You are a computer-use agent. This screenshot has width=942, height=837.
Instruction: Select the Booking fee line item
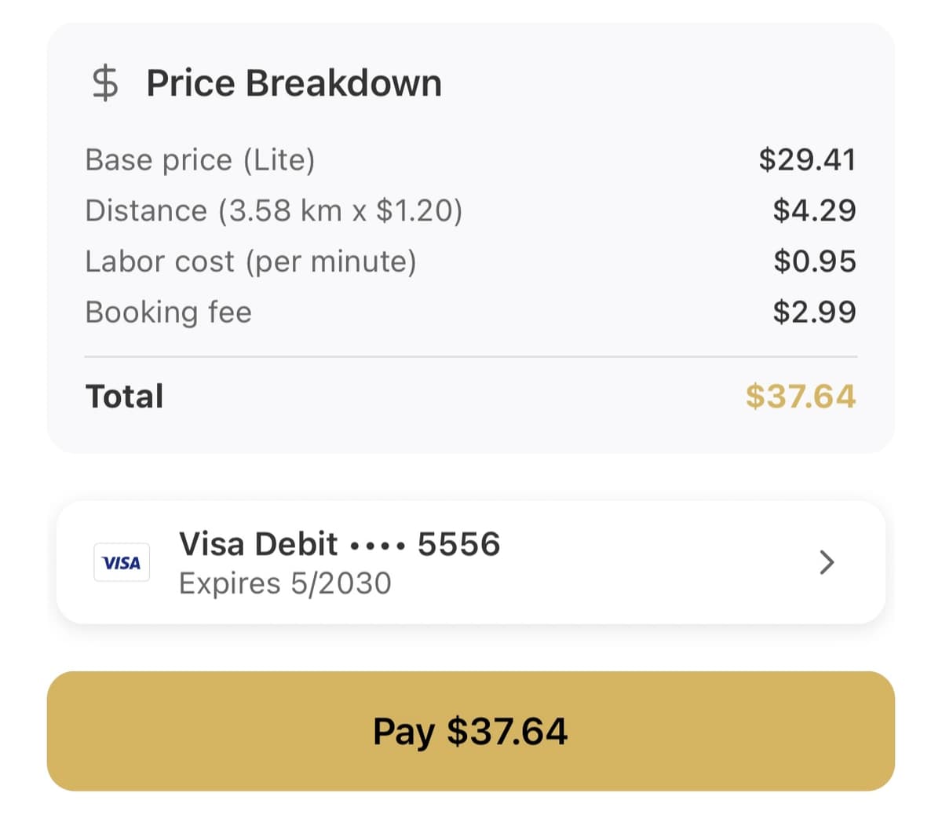tap(168, 312)
